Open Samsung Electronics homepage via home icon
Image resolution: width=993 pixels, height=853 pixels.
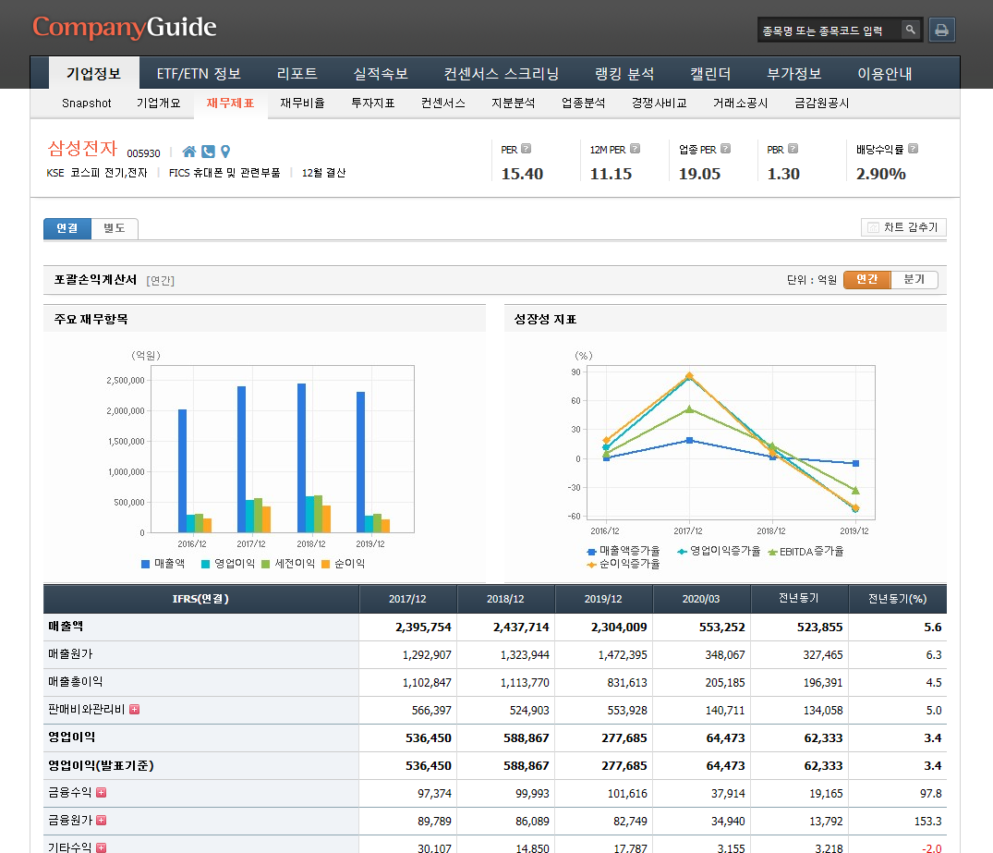pyautogui.click(x=189, y=152)
